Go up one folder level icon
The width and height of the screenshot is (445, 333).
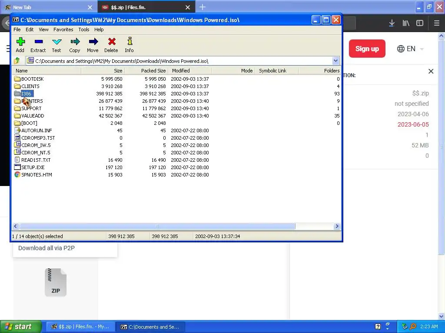17,61
